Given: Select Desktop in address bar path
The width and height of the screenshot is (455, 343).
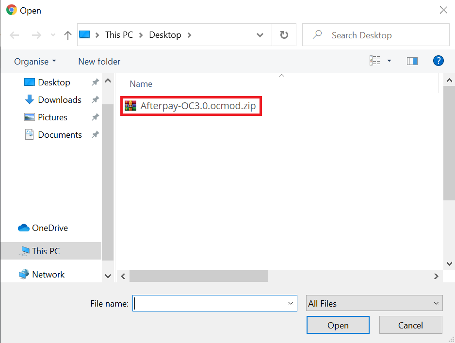Looking at the screenshot, I should point(165,35).
